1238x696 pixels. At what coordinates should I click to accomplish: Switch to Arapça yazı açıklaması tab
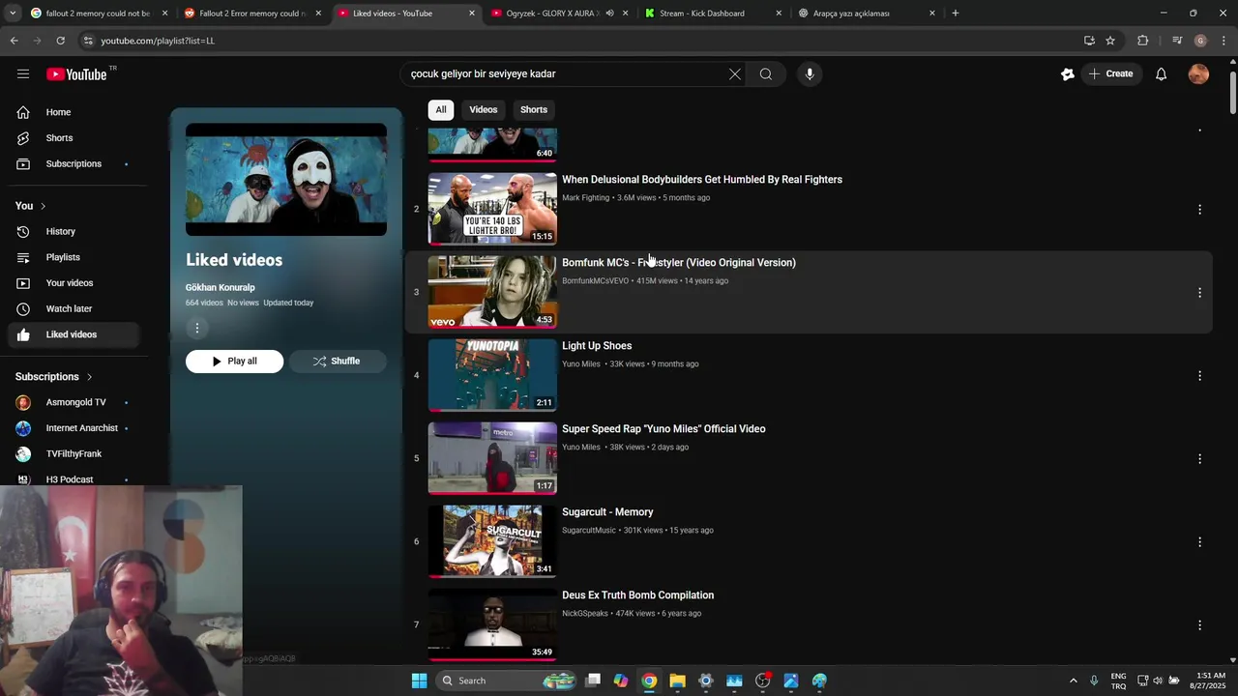[x=867, y=14]
